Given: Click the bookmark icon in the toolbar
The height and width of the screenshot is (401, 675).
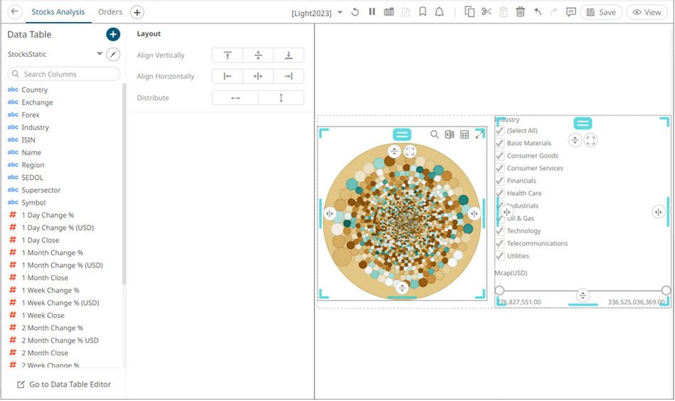Looking at the screenshot, I should (x=423, y=12).
